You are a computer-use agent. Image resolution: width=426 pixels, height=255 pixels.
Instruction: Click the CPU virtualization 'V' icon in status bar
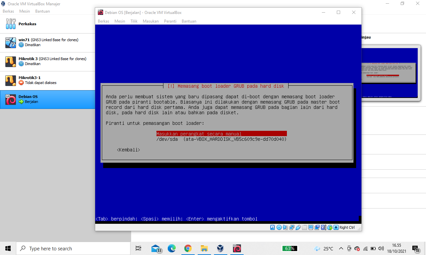323,227
